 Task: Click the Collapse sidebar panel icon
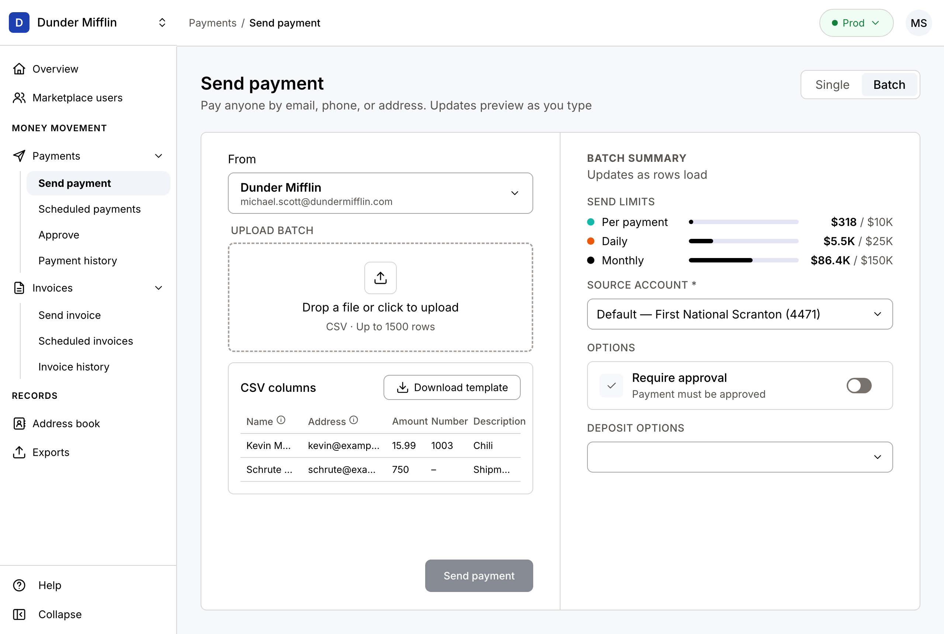(x=19, y=614)
